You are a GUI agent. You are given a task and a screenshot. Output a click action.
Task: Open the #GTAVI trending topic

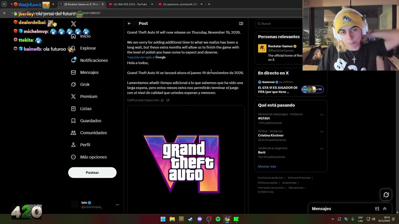click(264, 119)
